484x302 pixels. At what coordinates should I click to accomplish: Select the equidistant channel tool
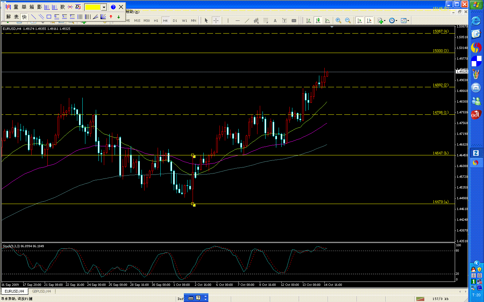pyautogui.click(x=256, y=21)
